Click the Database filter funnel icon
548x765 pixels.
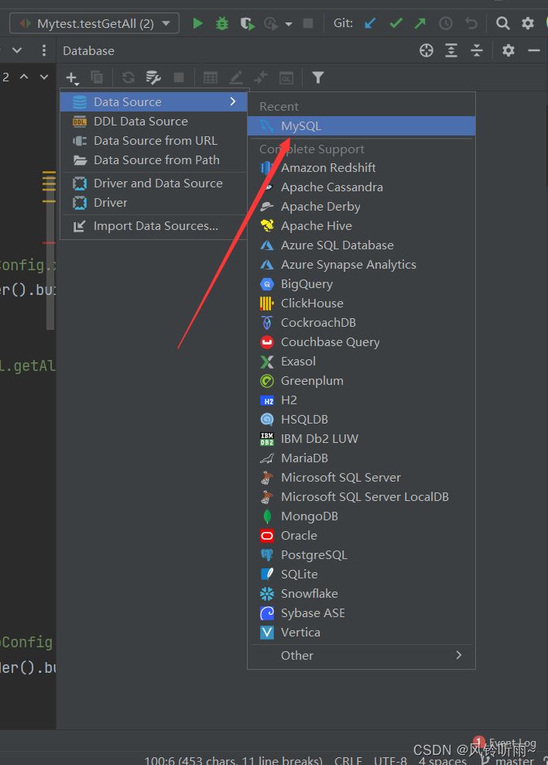pyautogui.click(x=317, y=77)
